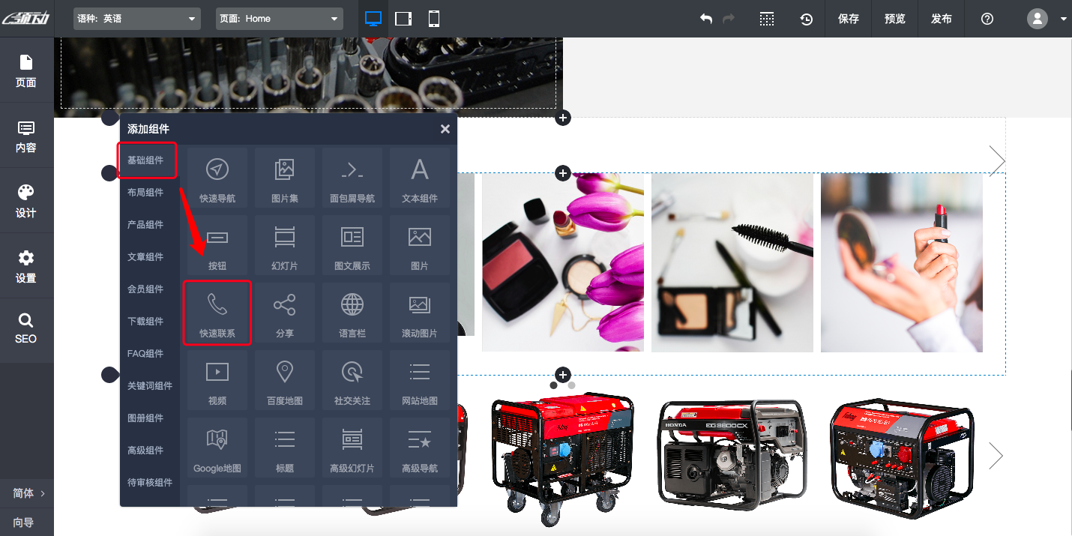Click the undo arrow in top toolbar

click(705, 19)
